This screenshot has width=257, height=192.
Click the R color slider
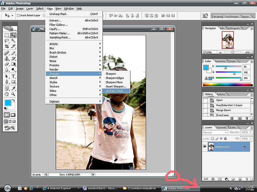(229, 67)
